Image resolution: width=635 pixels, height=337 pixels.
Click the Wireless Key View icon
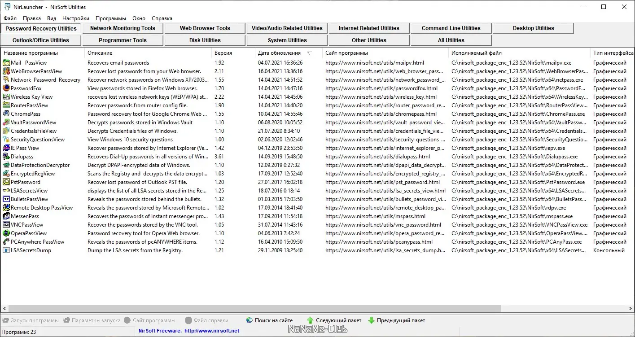tap(6, 97)
